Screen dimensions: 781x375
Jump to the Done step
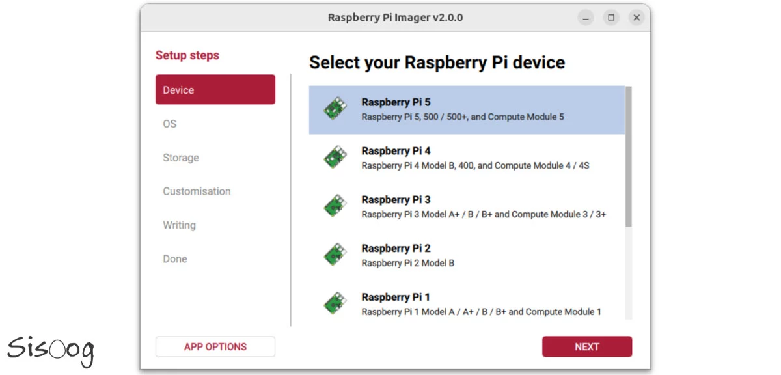point(175,259)
